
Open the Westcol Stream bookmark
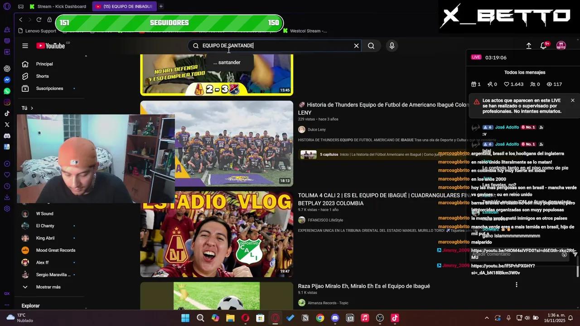(x=305, y=31)
